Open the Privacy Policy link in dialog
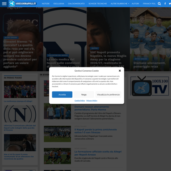Screen dimensions: 171x171 (x=92, y=101)
